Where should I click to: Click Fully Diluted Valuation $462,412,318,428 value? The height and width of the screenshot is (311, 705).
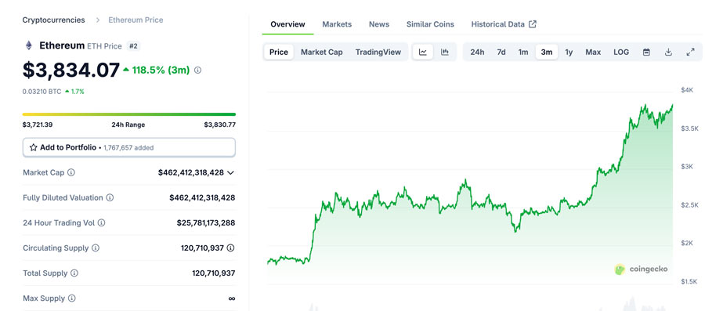pyautogui.click(x=202, y=197)
